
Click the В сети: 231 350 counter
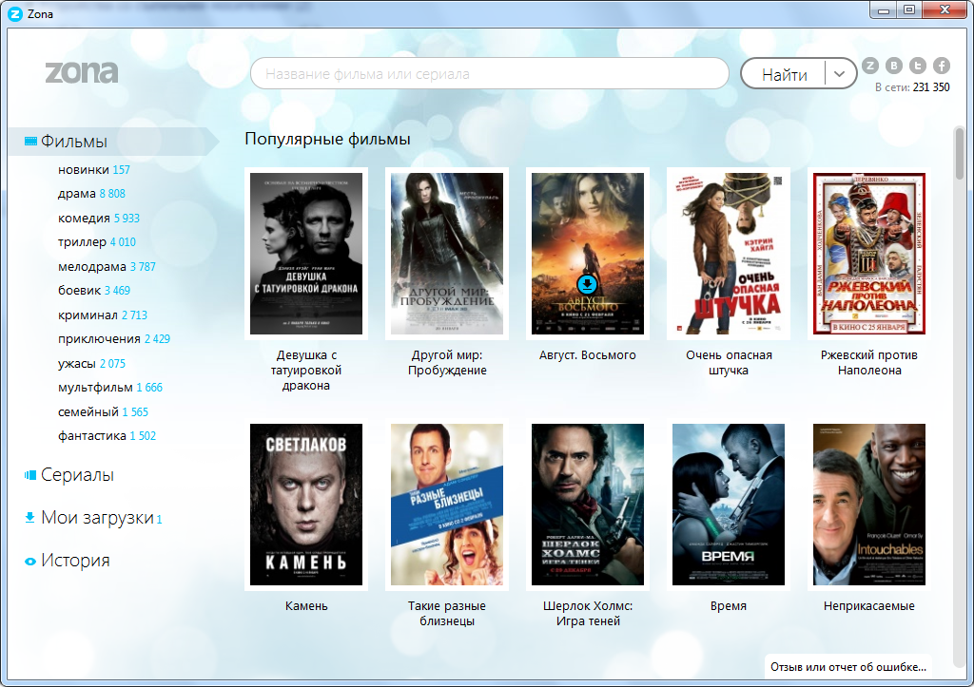(x=912, y=87)
